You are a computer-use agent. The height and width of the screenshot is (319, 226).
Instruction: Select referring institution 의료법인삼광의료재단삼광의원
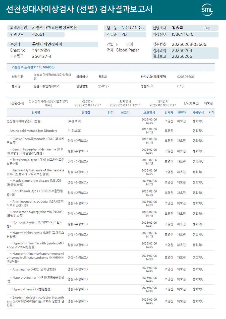click(x=52, y=77)
